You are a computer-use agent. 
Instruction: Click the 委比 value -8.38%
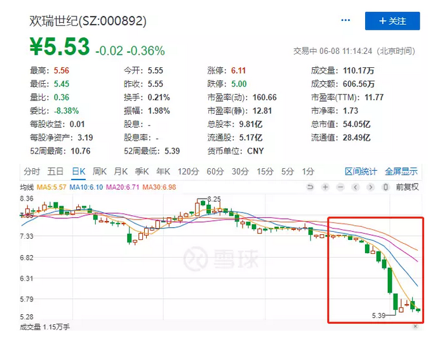[66, 111]
